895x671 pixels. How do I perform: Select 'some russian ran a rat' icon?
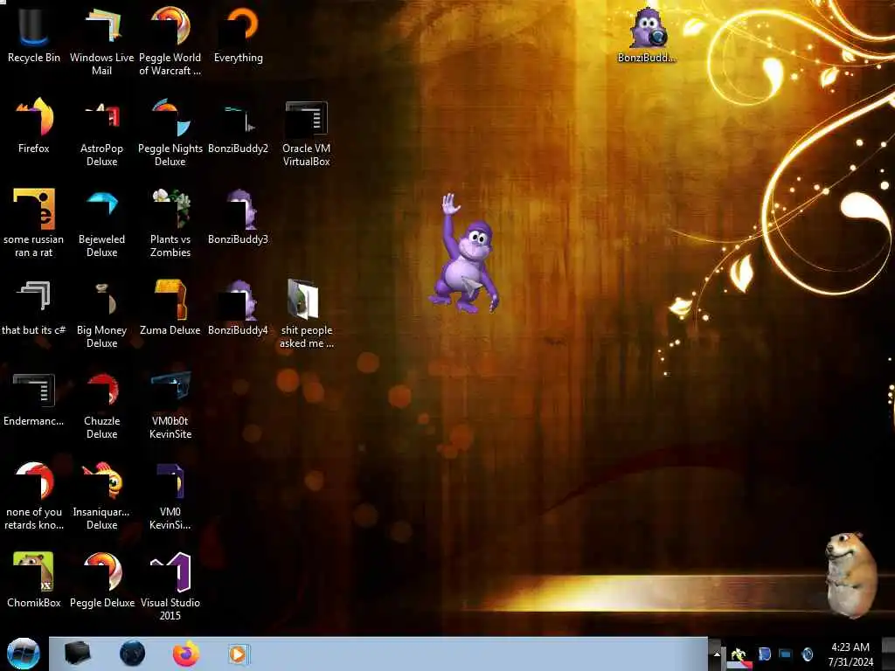click(x=34, y=222)
